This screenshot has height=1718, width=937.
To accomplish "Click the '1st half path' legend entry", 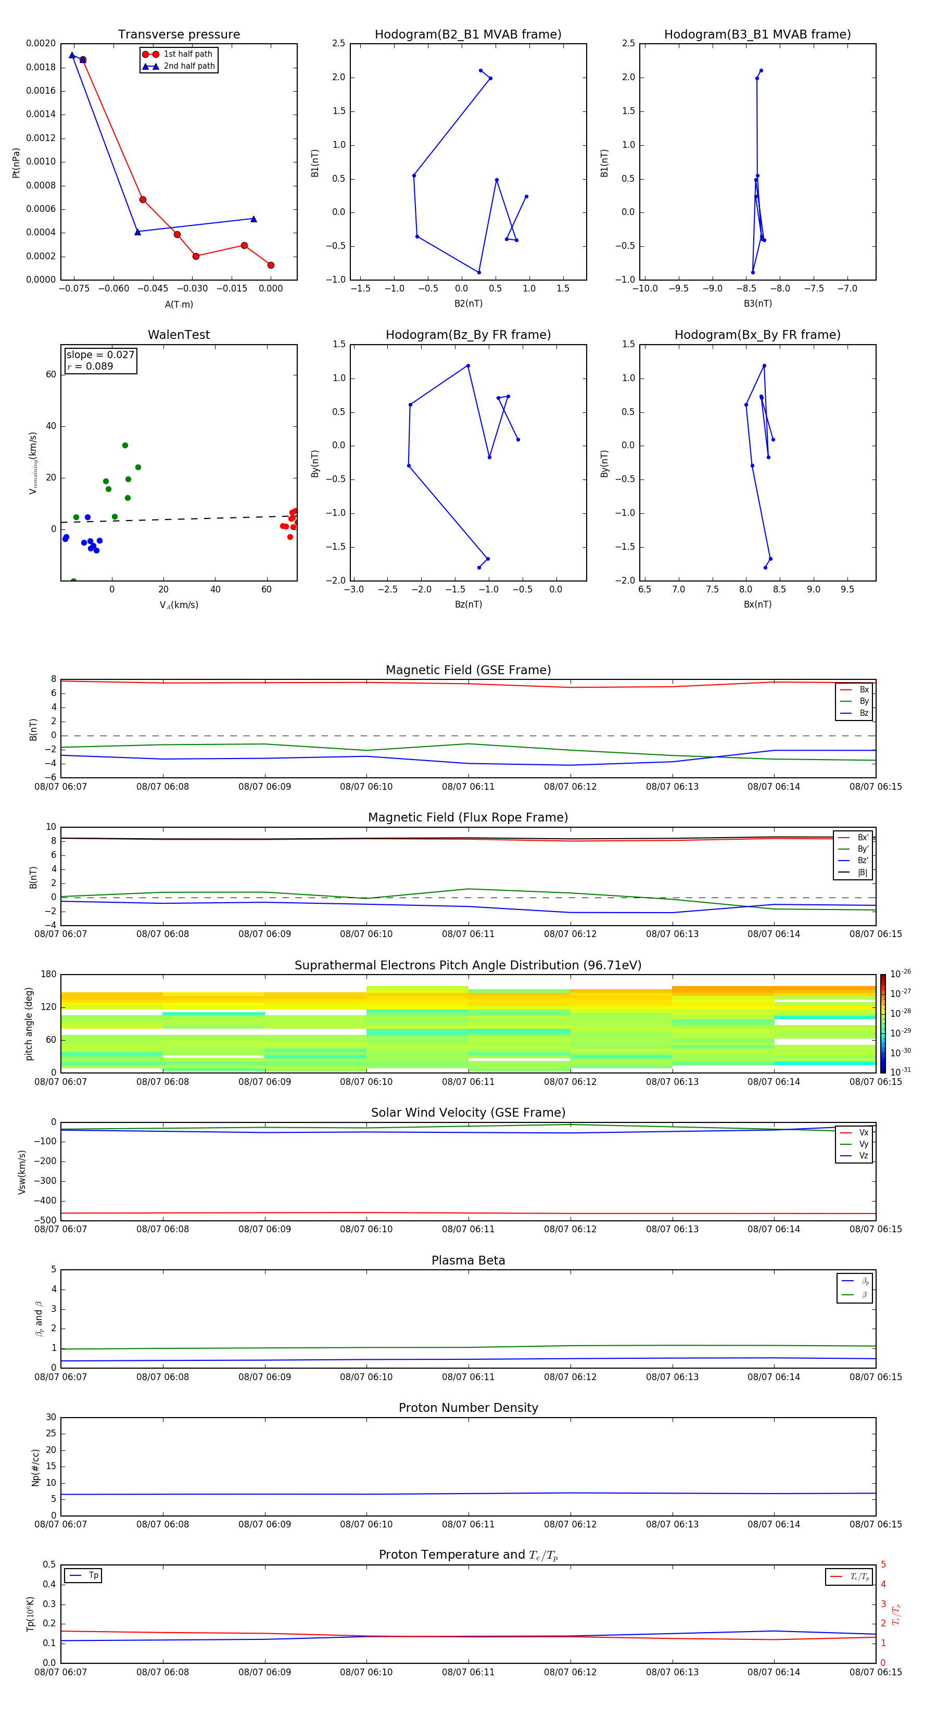I will click(x=178, y=54).
